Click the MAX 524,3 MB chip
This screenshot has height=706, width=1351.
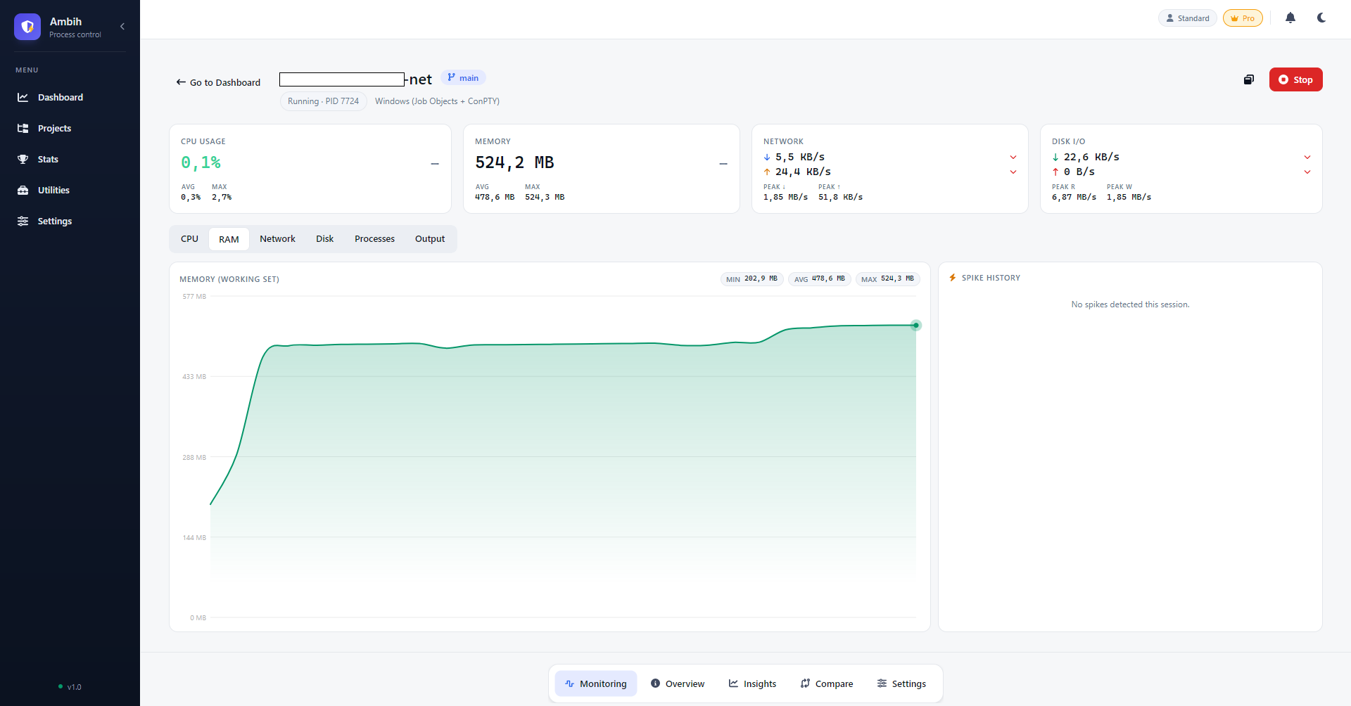tap(888, 279)
